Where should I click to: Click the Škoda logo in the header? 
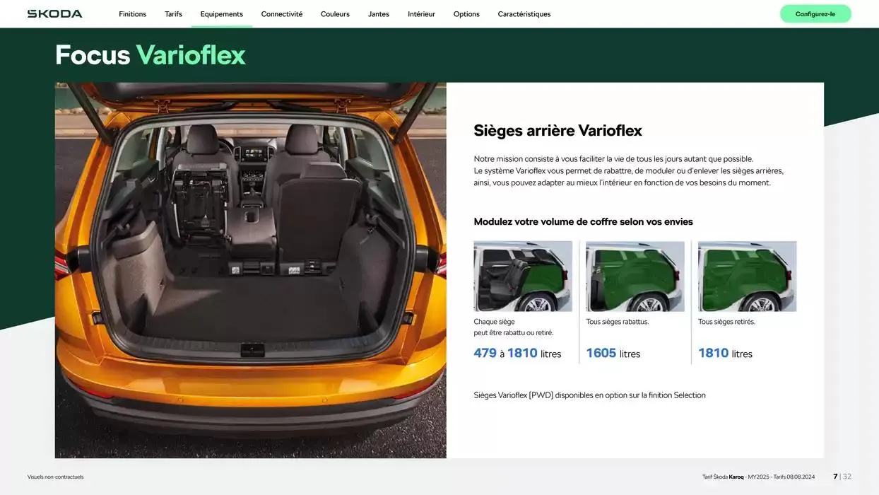[54, 14]
